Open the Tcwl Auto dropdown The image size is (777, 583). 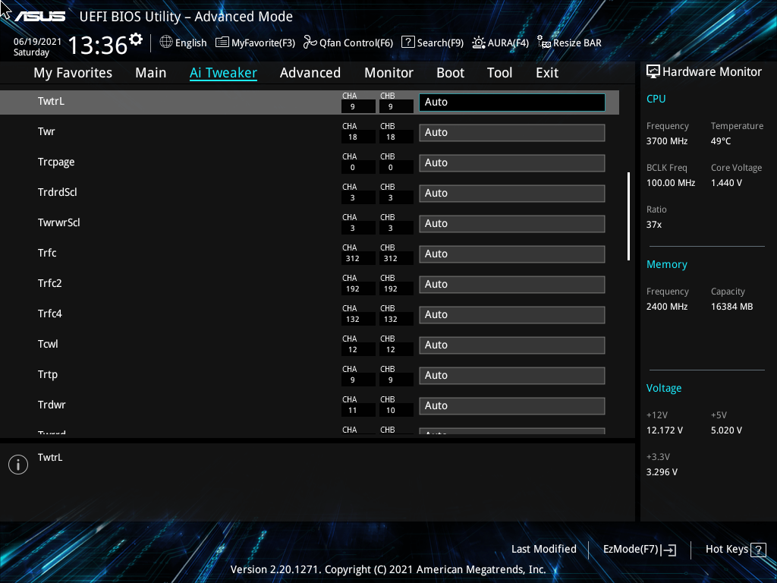(511, 345)
